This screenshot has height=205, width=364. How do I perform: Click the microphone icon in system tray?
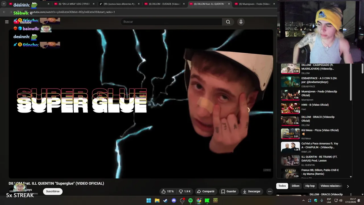point(322,200)
